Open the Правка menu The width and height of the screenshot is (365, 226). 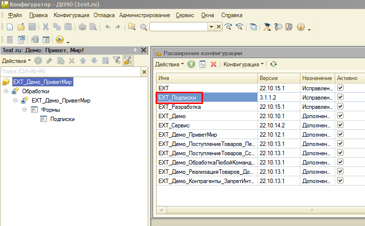[39, 15]
